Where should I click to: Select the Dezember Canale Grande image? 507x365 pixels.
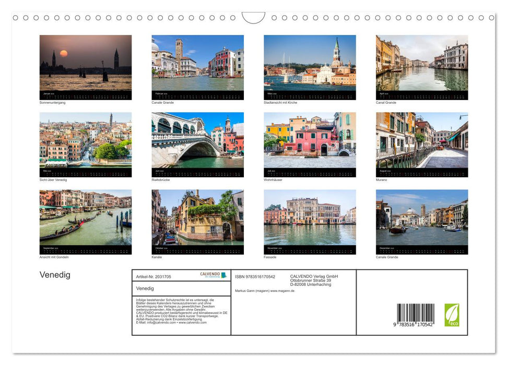[421, 221]
